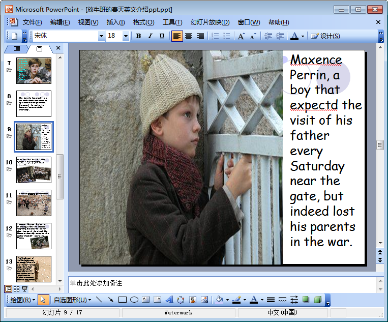
Task: Open the 设计(S) design pane
Action: click(x=325, y=36)
